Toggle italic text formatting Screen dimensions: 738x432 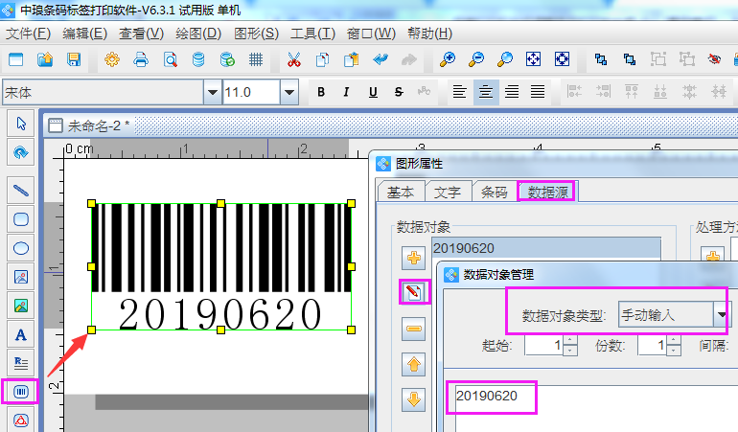click(x=346, y=92)
